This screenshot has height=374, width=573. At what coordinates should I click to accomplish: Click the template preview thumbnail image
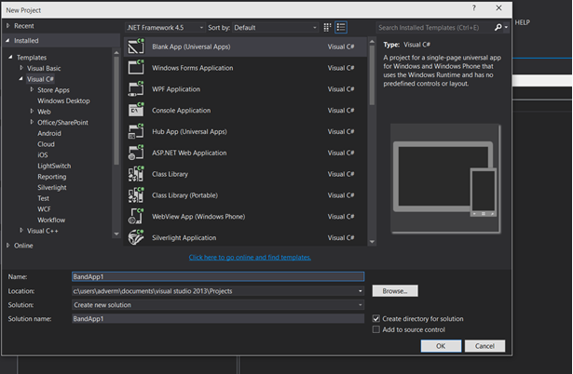pyautogui.click(x=445, y=179)
